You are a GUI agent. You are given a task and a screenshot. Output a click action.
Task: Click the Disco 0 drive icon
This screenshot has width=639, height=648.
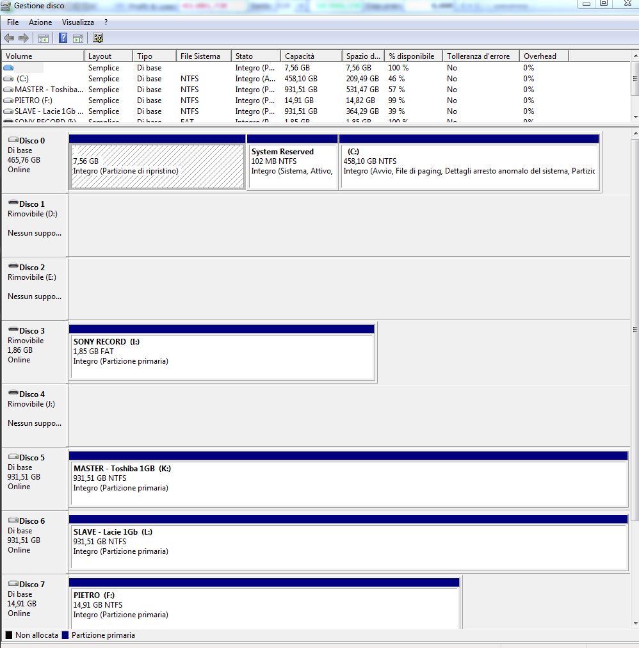[13, 140]
